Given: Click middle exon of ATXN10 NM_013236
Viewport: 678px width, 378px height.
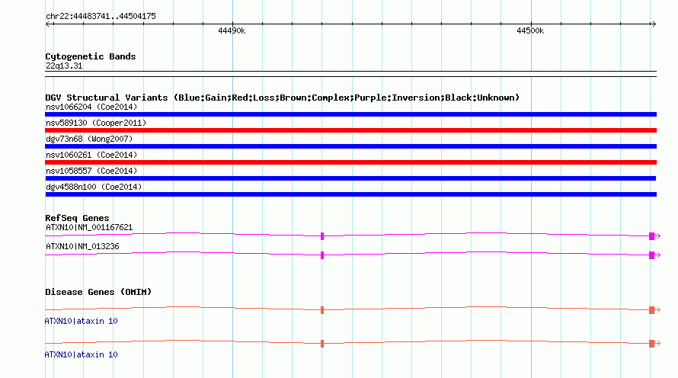Looking at the screenshot, I should pyautogui.click(x=322, y=255).
